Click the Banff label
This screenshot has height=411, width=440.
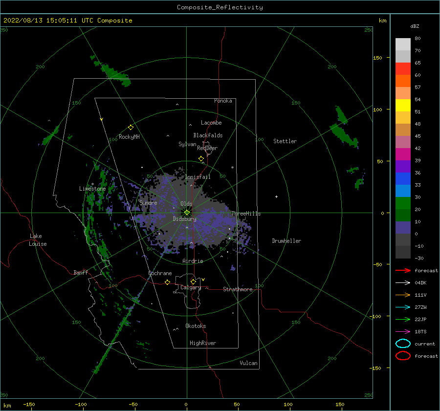pyautogui.click(x=81, y=272)
